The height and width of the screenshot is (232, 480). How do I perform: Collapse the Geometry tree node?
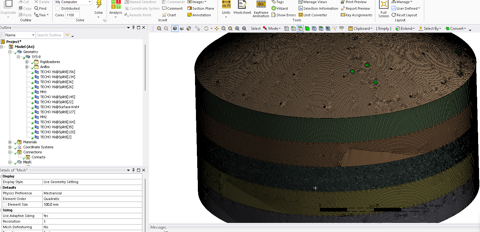(x=10, y=52)
